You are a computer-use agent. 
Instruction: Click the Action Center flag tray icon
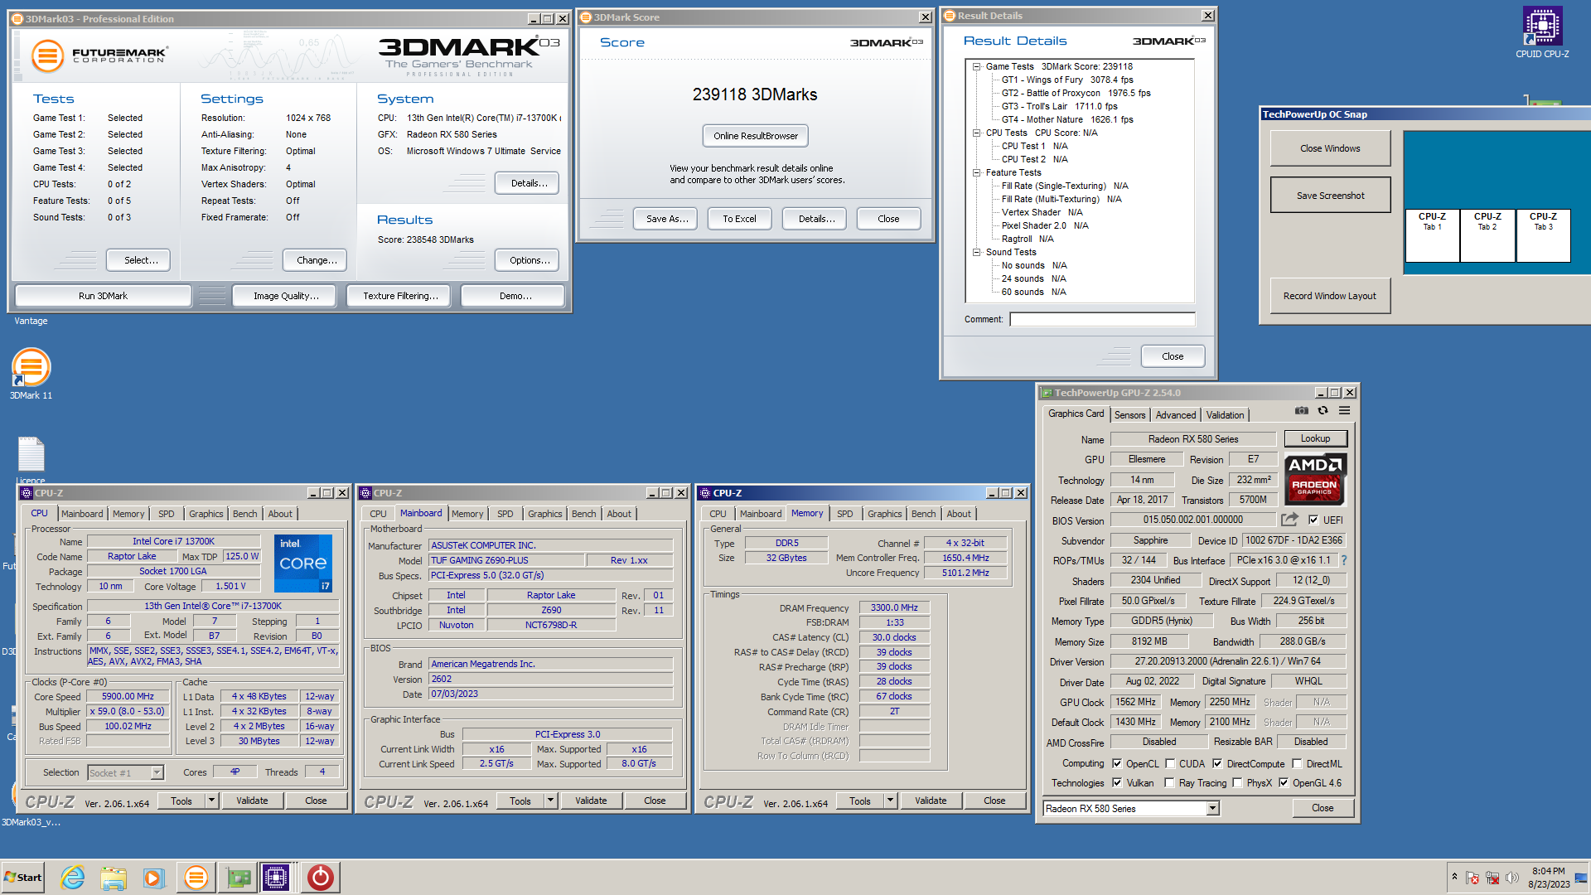(x=1473, y=878)
